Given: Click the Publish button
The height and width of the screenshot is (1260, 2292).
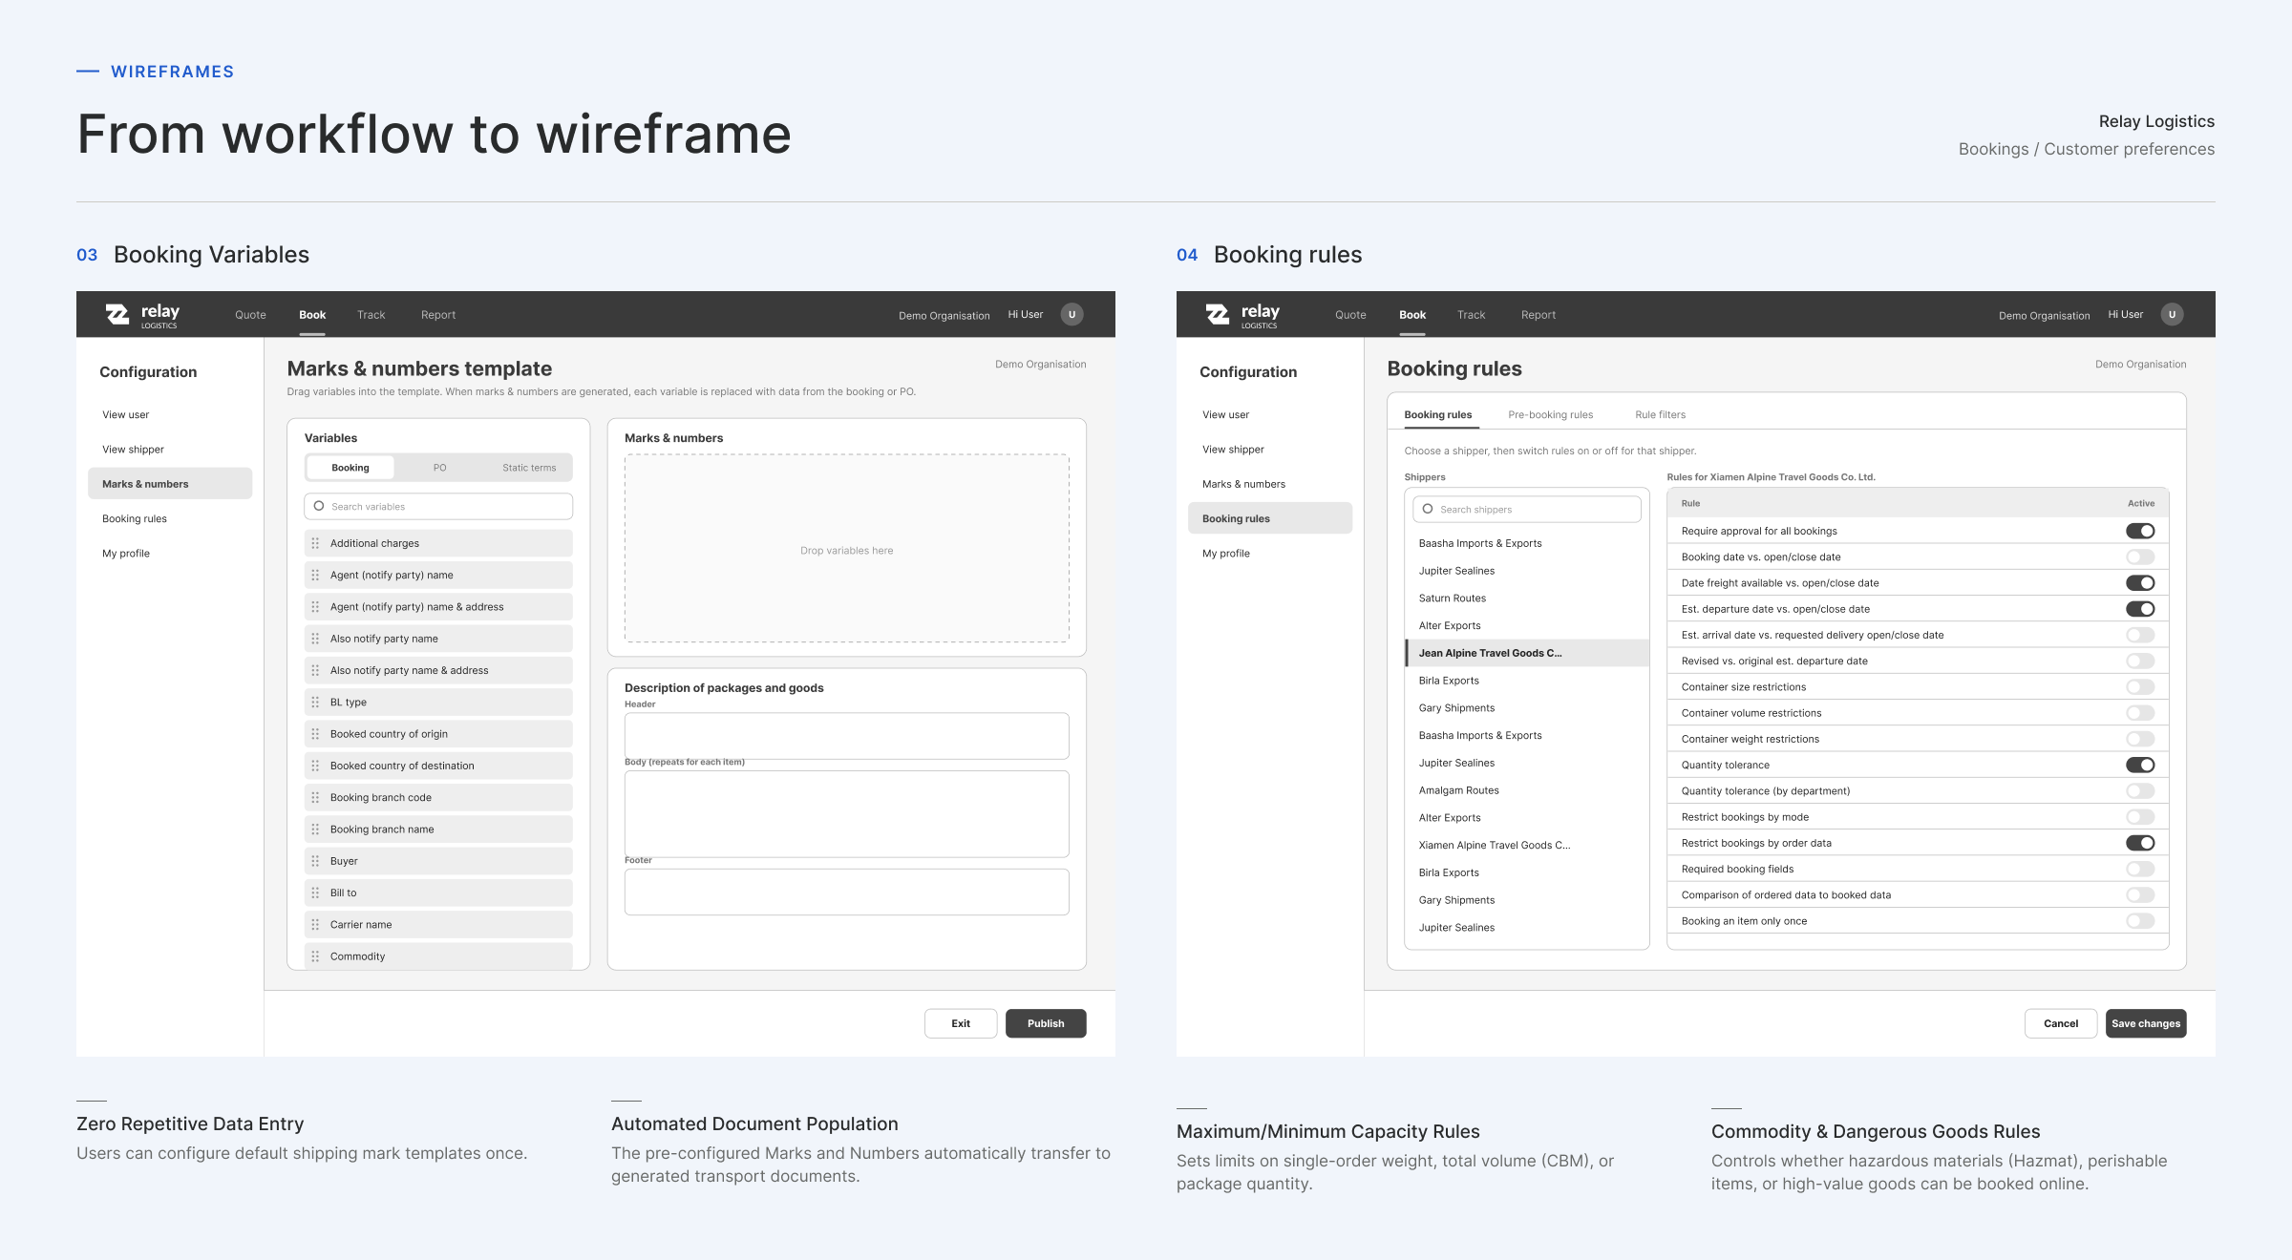Looking at the screenshot, I should pyautogui.click(x=1046, y=1023).
